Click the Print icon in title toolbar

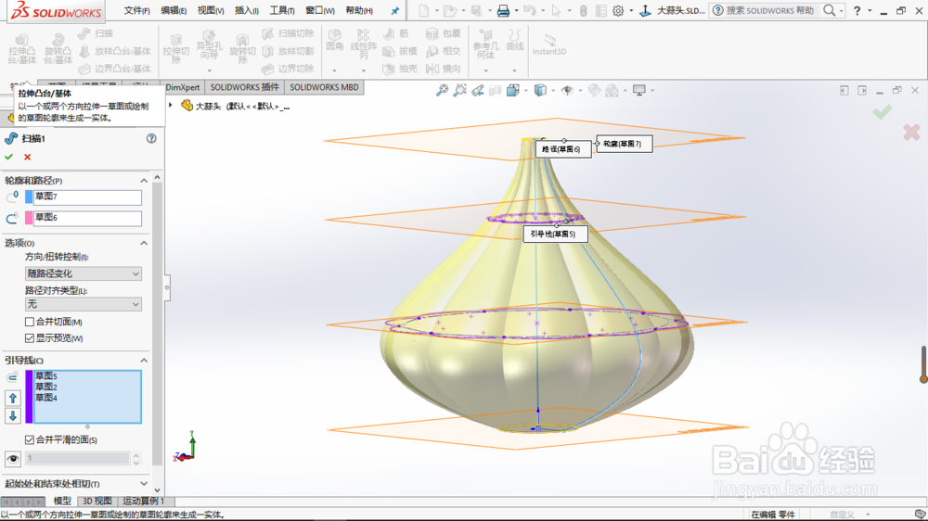point(503,10)
